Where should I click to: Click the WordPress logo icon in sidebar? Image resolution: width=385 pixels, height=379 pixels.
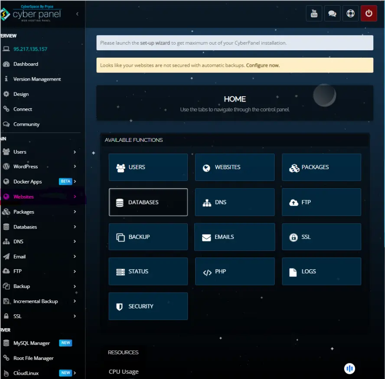(6, 166)
